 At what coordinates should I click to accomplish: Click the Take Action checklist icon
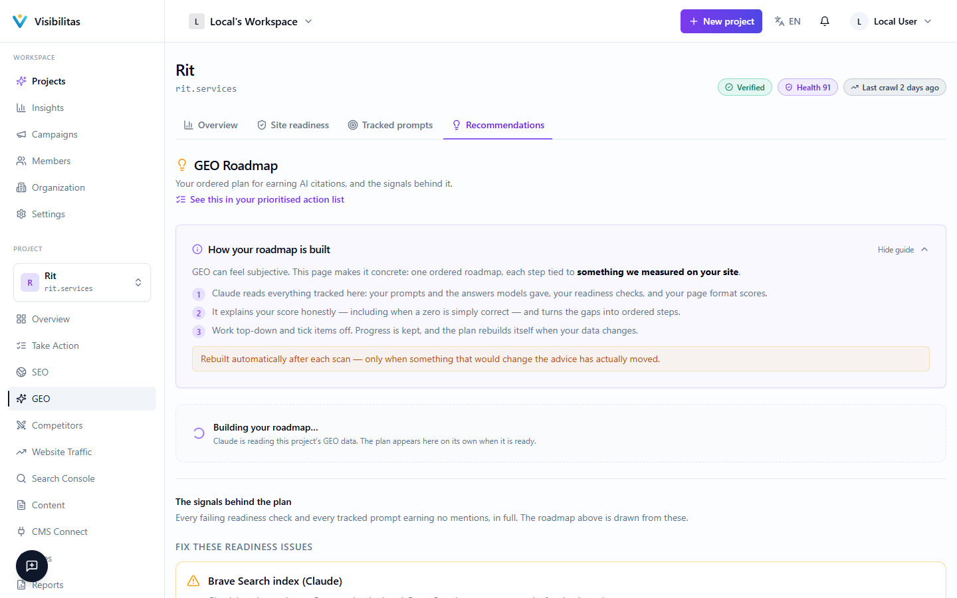pos(21,346)
